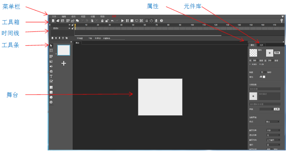The image size is (286, 151).
Task: Open the 样式 dropdown set to 默认
Action: click(273, 122)
